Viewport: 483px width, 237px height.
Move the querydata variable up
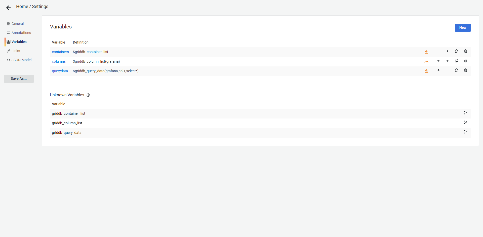click(x=438, y=70)
